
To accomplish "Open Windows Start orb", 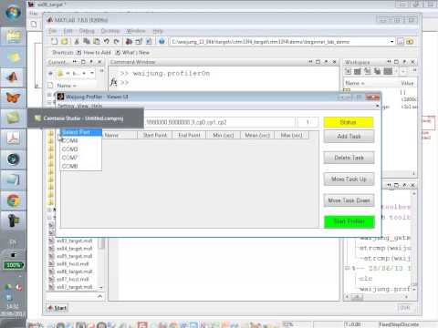I will click(x=13, y=13).
